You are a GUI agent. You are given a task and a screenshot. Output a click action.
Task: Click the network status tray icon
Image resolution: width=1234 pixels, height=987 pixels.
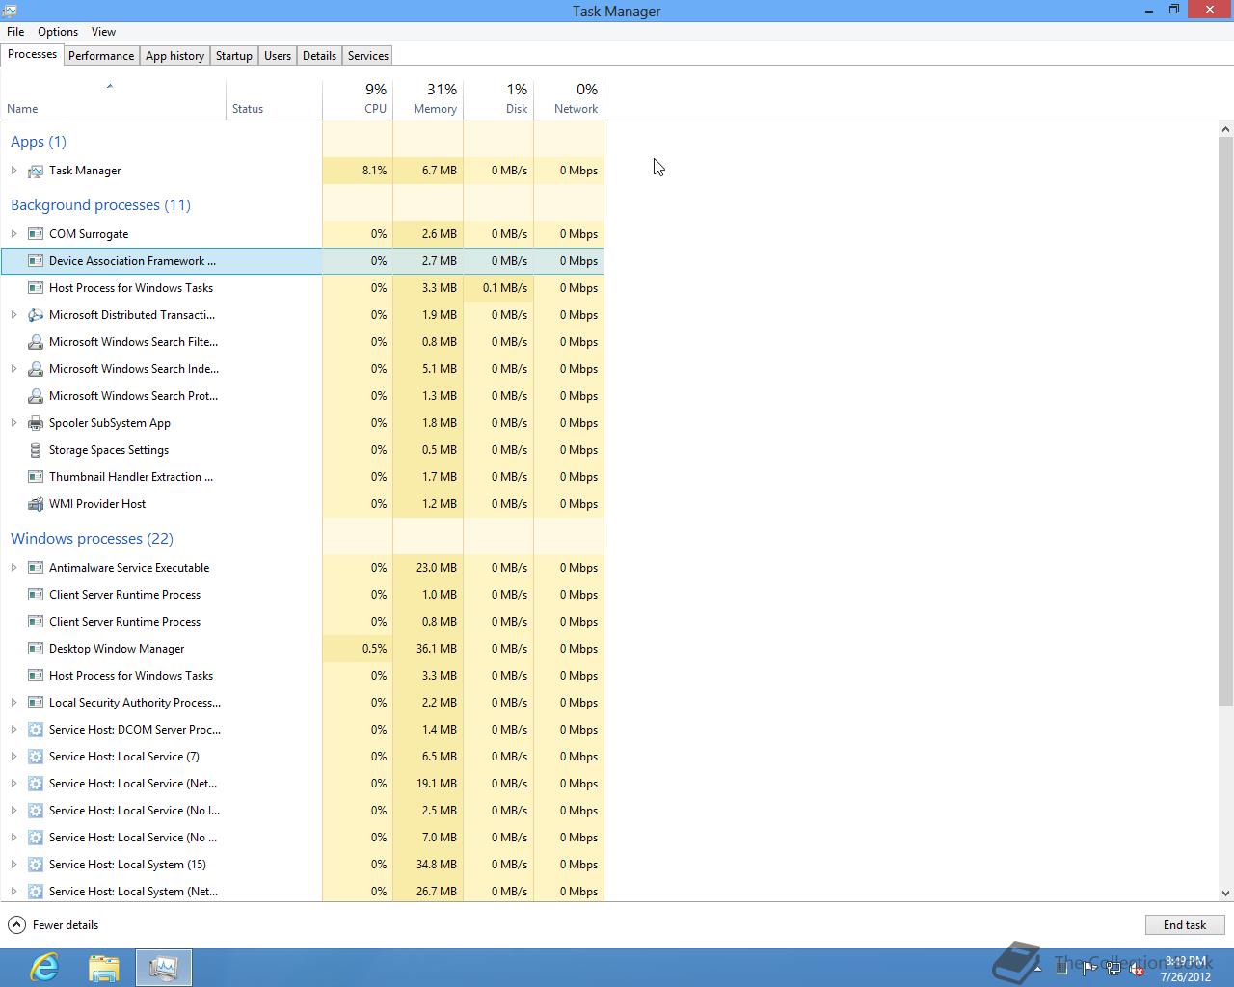click(x=1113, y=969)
